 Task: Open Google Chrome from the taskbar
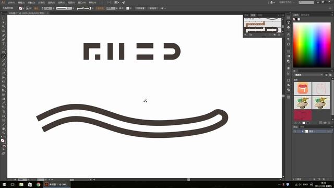coord(38,184)
